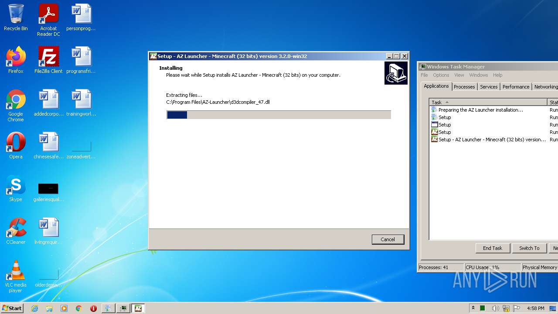Open Acrobat Reader DC desktop shortcut
This screenshot has height=314, width=558.
click(48, 20)
